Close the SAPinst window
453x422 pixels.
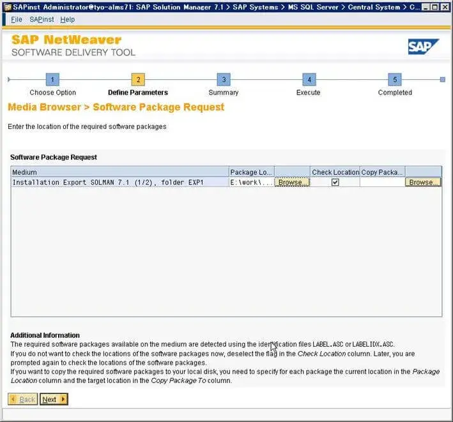(x=445, y=7)
